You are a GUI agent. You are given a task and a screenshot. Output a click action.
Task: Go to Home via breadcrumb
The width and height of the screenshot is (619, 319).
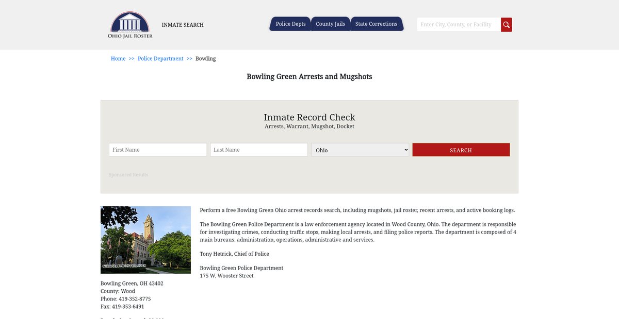[x=118, y=59]
